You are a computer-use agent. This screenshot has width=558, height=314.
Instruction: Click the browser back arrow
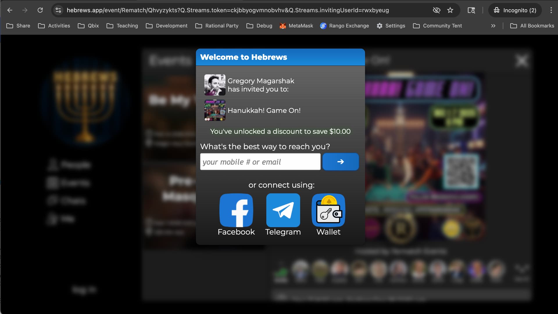click(10, 10)
